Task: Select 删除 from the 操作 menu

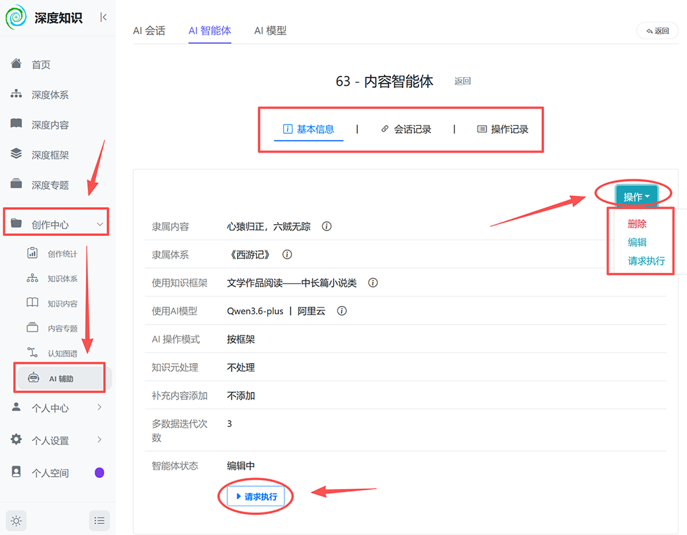Action: (637, 223)
